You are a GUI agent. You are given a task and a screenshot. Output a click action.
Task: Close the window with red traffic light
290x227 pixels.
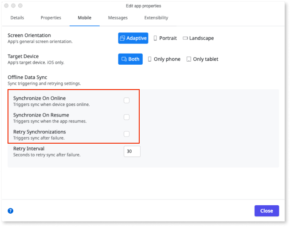pos(6,6)
